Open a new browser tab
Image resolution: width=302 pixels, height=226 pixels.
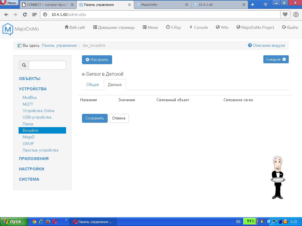point(253,5)
